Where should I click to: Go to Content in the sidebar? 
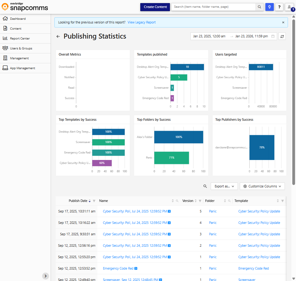click(25, 28)
